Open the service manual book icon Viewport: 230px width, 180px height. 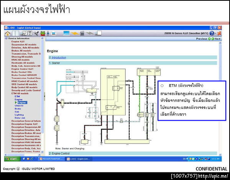16,33
